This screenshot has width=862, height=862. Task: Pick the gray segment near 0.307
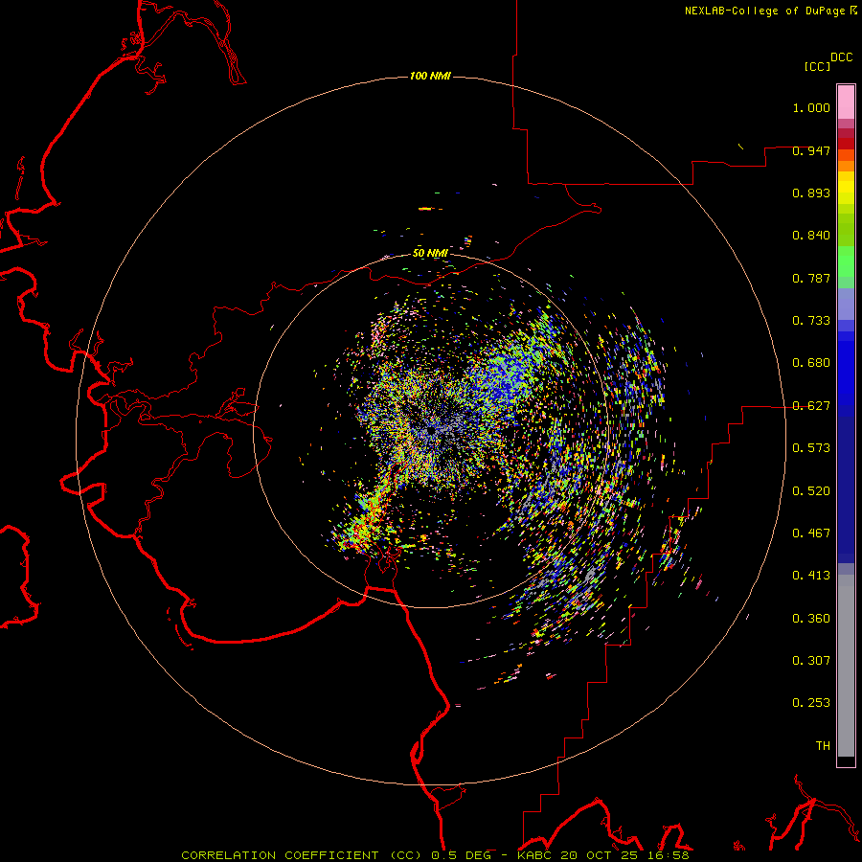846,666
